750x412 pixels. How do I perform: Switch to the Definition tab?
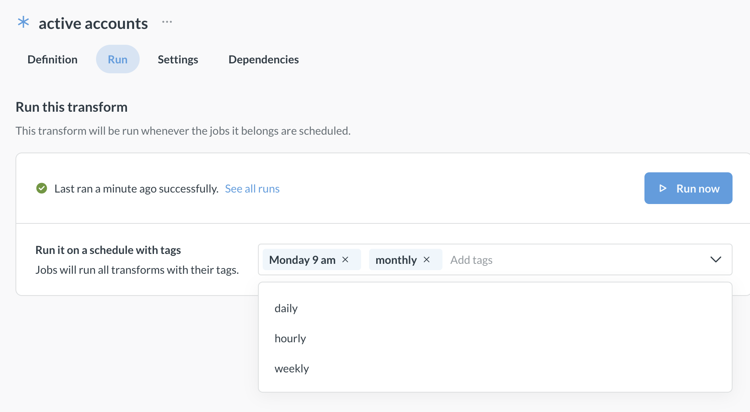tap(52, 59)
